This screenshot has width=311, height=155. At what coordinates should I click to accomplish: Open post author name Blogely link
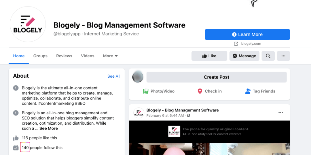183,110
